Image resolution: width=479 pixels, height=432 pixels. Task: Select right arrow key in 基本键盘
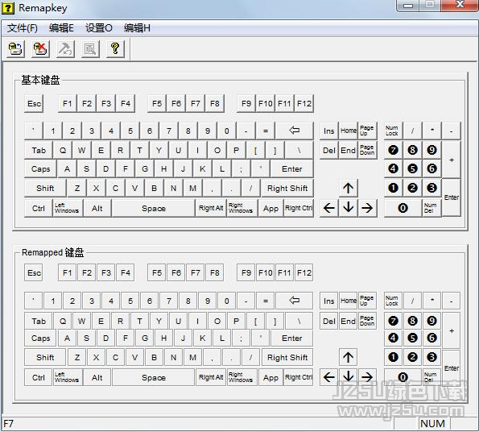click(367, 208)
